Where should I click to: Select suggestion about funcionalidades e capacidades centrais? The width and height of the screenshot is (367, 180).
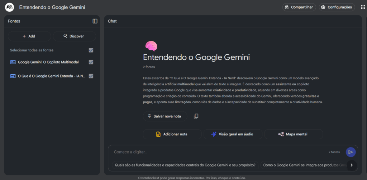click(185, 165)
